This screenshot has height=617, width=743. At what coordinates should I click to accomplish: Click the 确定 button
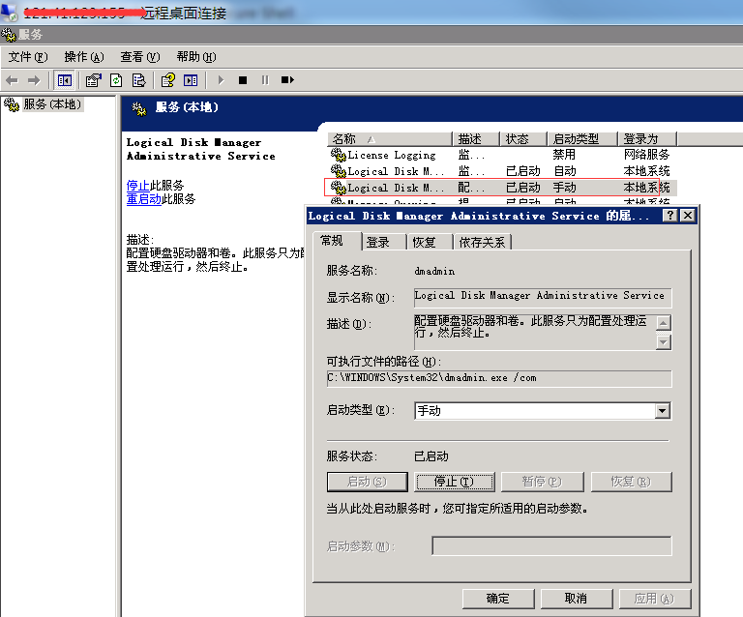(498, 599)
